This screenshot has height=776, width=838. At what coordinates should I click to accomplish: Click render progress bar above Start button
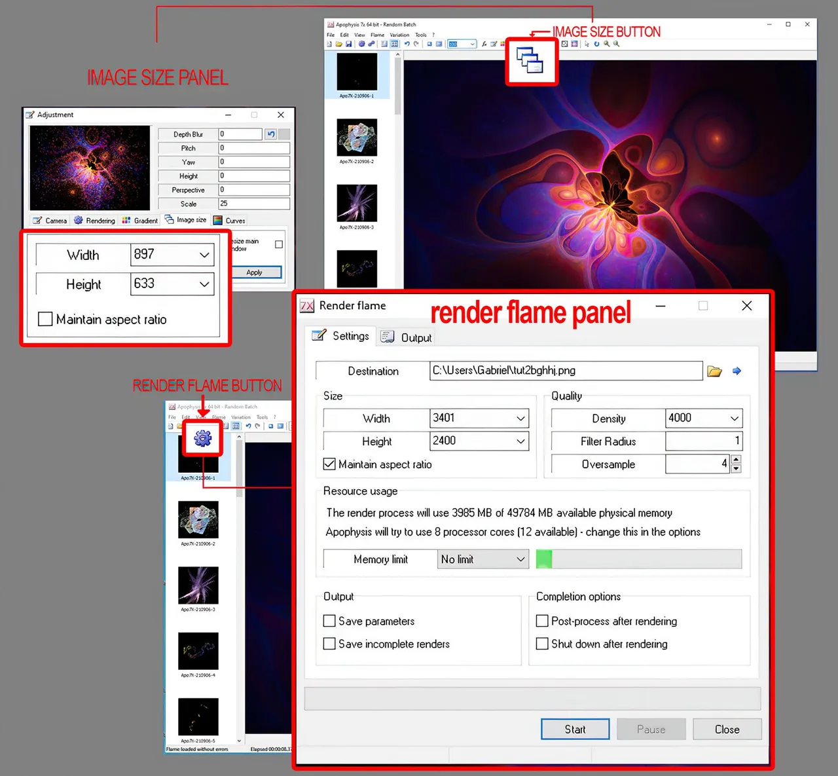532,698
